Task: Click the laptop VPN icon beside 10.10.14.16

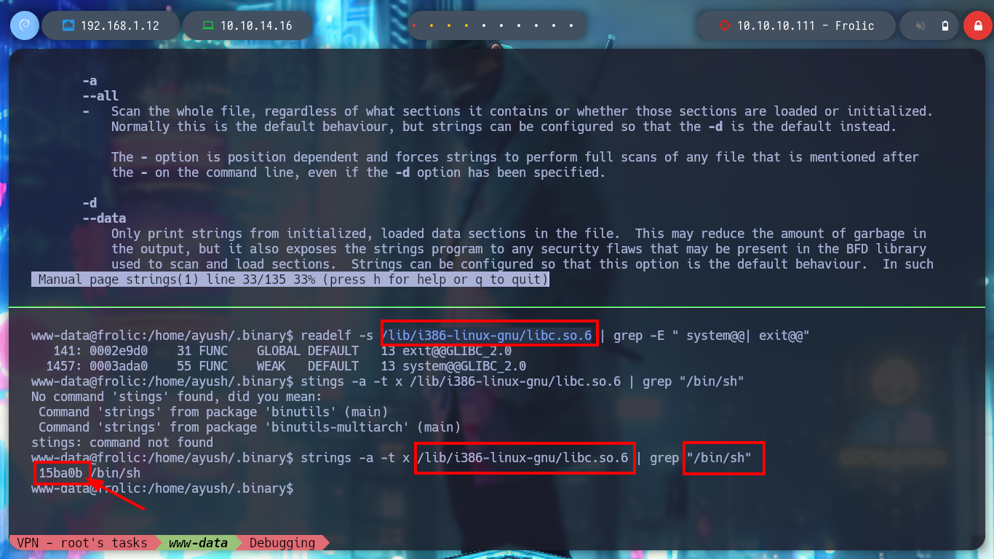Action: pos(208,25)
